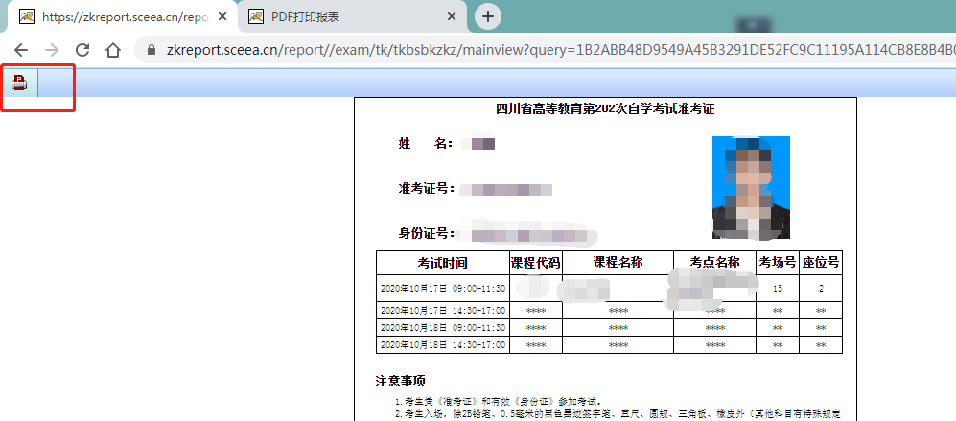Select the 准考证号 label
Image resolution: width=956 pixels, height=421 pixels.
coord(427,189)
